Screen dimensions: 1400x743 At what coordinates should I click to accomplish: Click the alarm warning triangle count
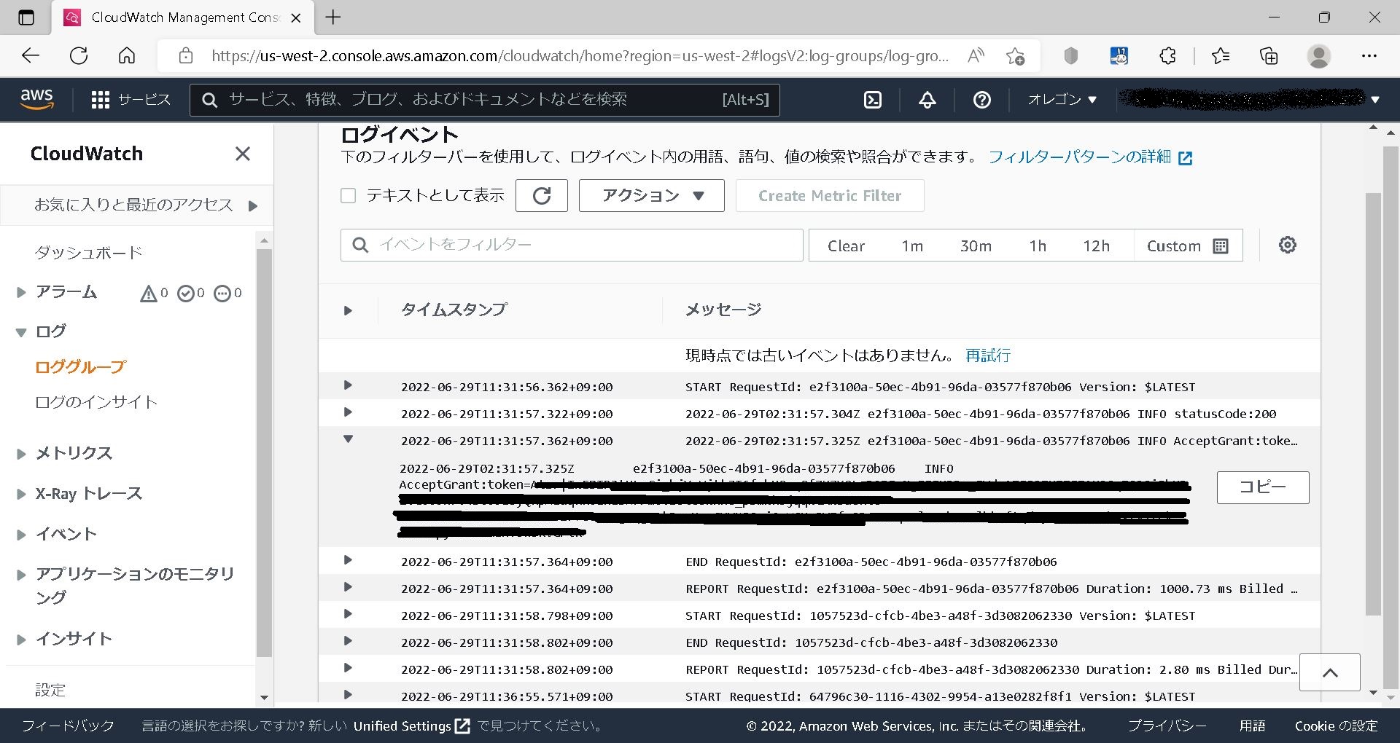pyautogui.click(x=154, y=293)
